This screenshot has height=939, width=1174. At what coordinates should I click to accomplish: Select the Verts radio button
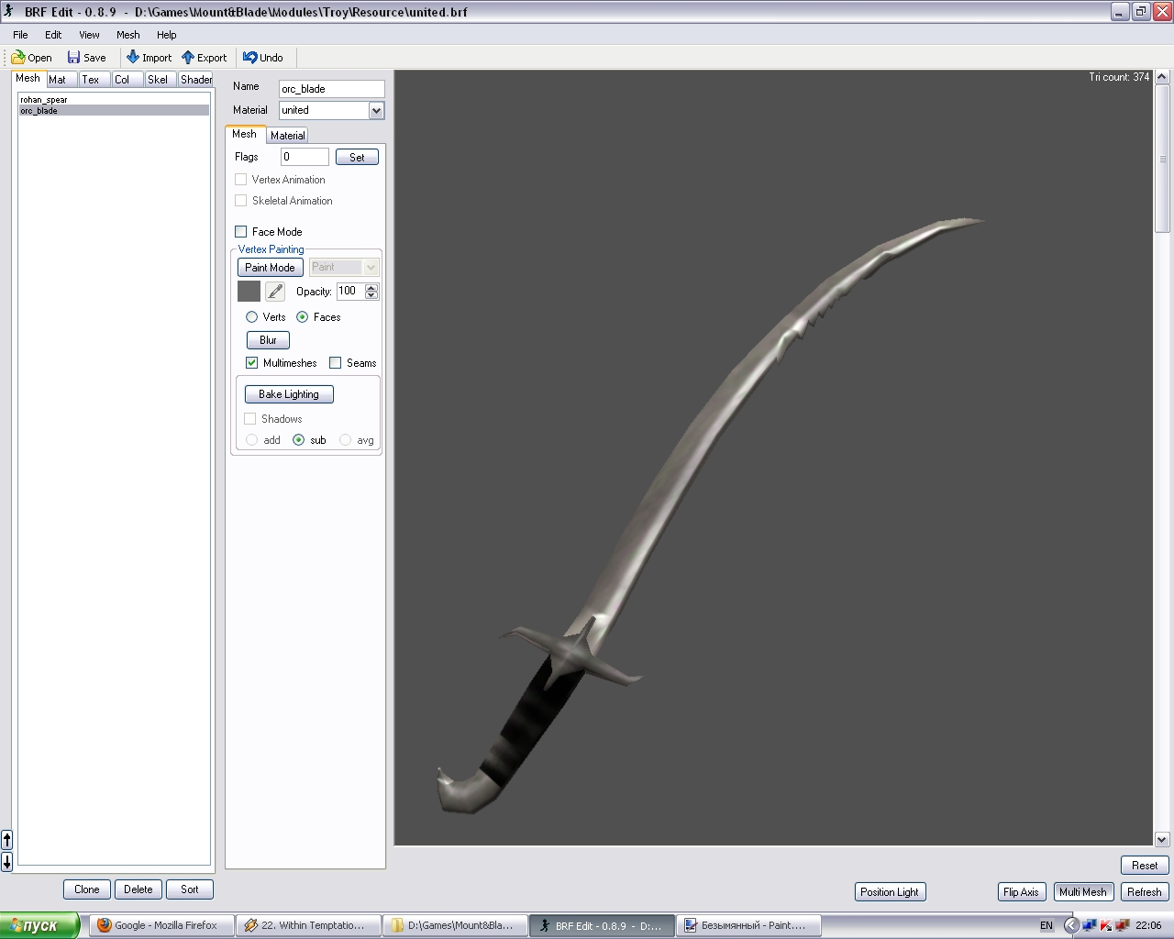click(251, 317)
